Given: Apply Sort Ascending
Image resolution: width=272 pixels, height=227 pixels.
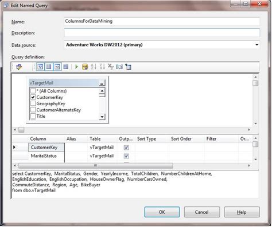Looking at the screenshot, I should point(94,67).
